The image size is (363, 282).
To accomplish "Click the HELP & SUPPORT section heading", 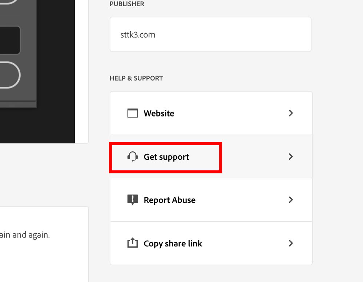I will (136, 78).
